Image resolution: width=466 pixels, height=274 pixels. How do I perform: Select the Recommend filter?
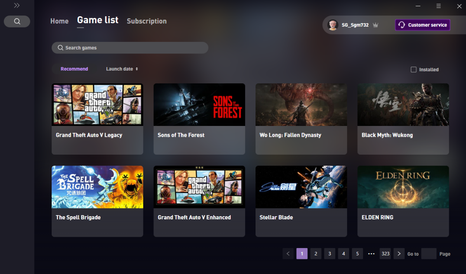click(x=74, y=69)
